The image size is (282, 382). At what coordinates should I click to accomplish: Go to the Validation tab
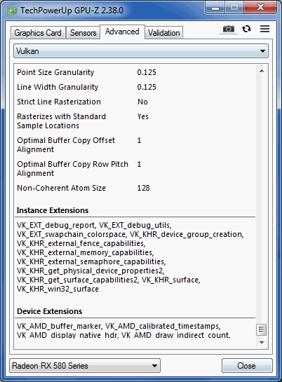tap(163, 33)
